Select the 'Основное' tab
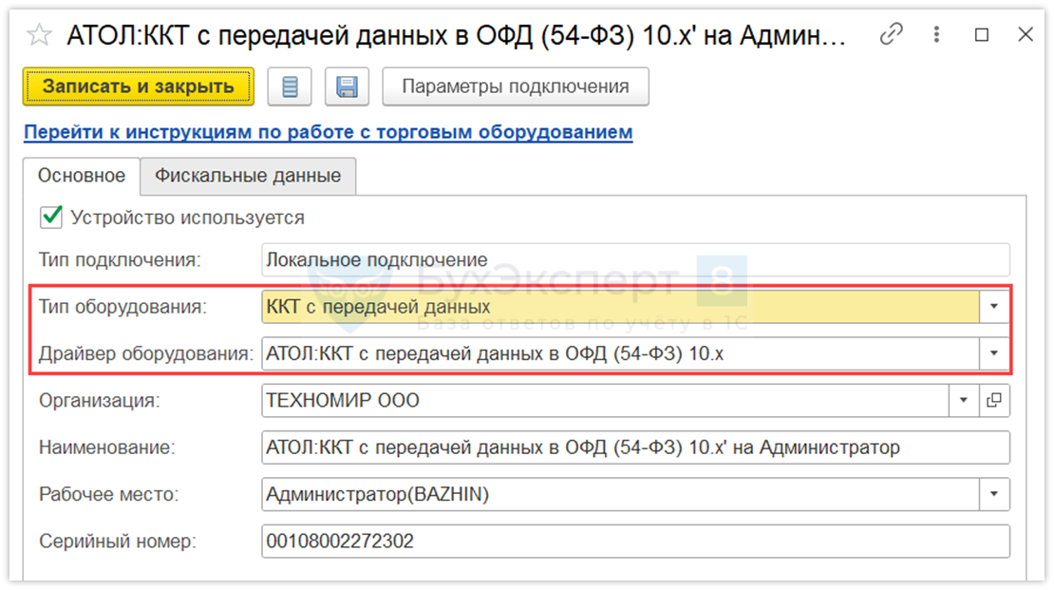Image resolution: width=1054 pixels, height=590 pixels. pos(82,176)
